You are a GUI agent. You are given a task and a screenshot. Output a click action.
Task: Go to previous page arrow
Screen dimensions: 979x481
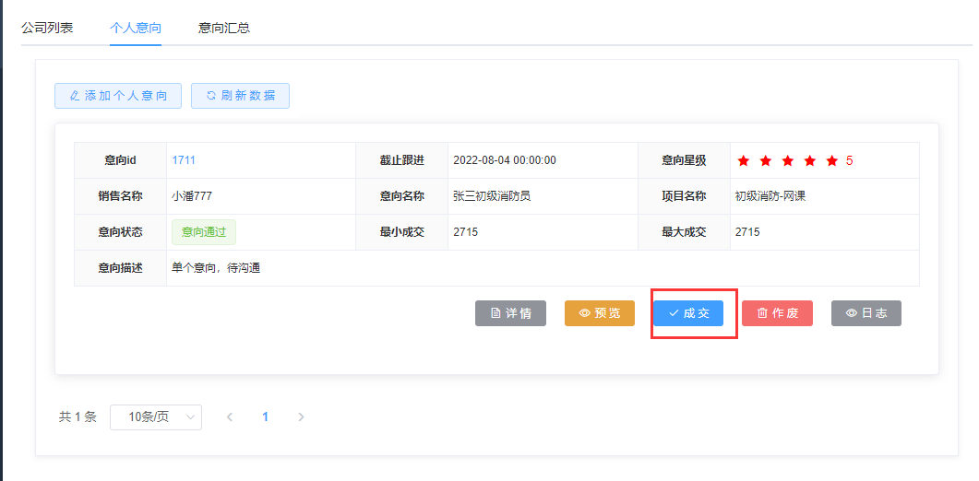pyautogui.click(x=230, y=416)
